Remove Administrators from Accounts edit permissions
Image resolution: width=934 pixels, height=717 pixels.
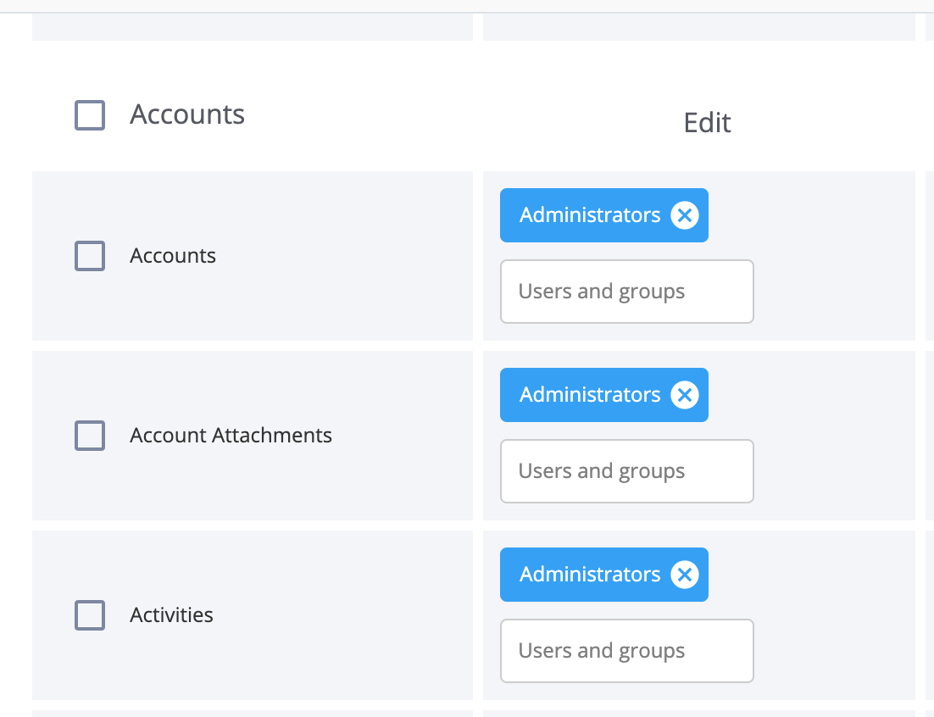[685, 215]
